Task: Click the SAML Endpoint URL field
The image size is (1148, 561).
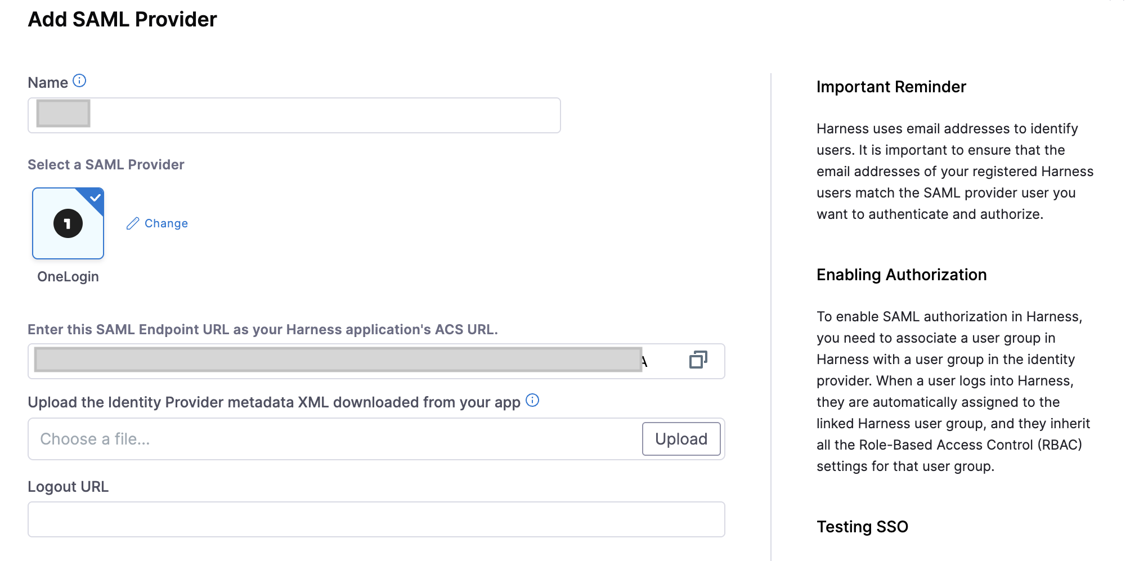Action: point(338,361)
